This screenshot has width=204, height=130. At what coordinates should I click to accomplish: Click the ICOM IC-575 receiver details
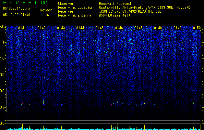[x=130, y=11]
